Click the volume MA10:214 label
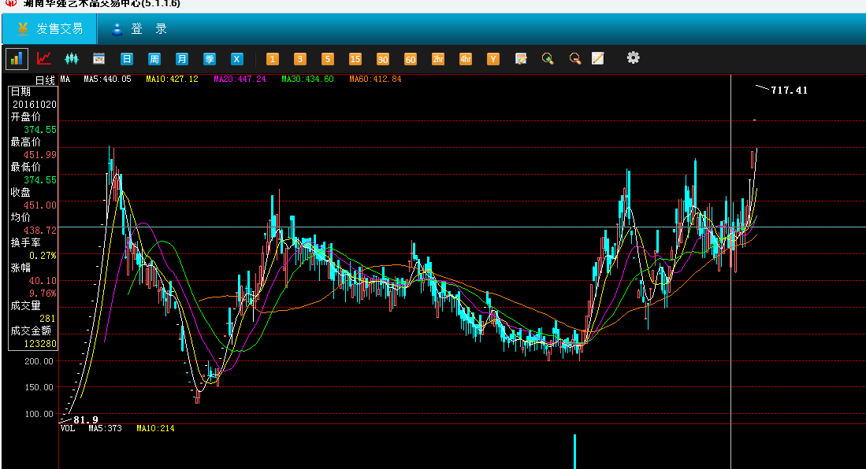 (155, 428)
